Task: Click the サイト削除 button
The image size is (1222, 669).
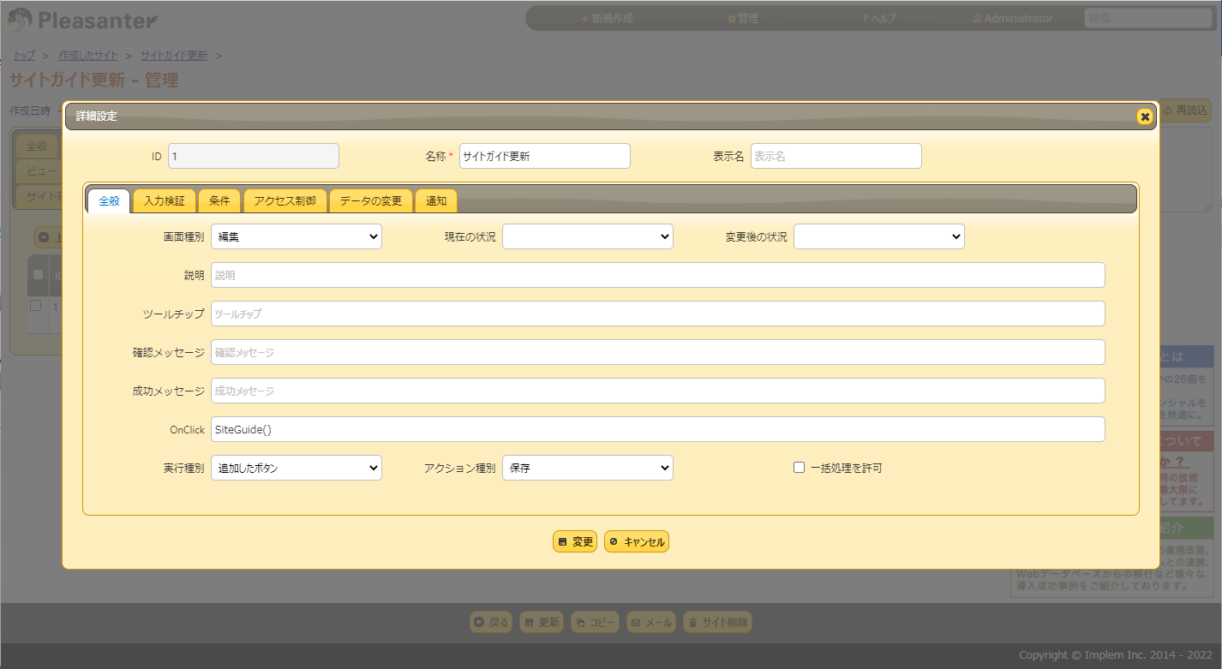Action: (717, 623)
